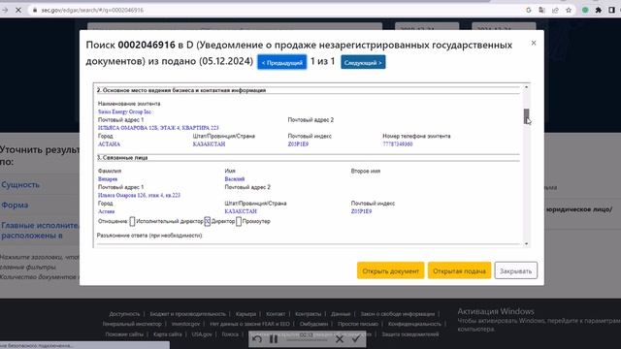Open the Данные footer link
621x349 pixels.
tap(341, 314)
